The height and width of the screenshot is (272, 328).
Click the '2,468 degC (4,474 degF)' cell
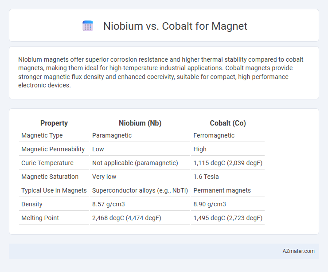pos(127,218)
